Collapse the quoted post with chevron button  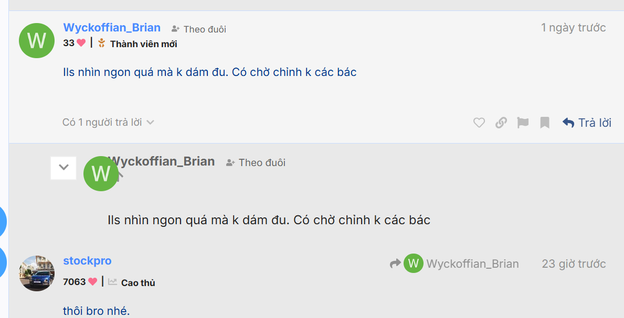pyautogui.click(x=64, y=168)
